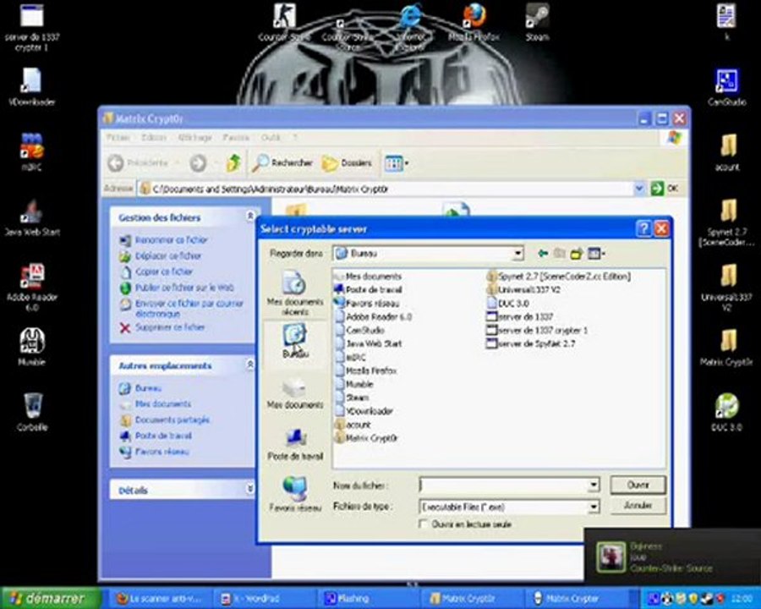Expand the Regarder dans dropdown
Screen dimensions: 761x609
(x=518, y=253)
